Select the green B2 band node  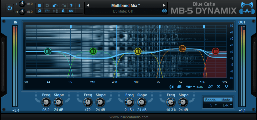(93, 51)
